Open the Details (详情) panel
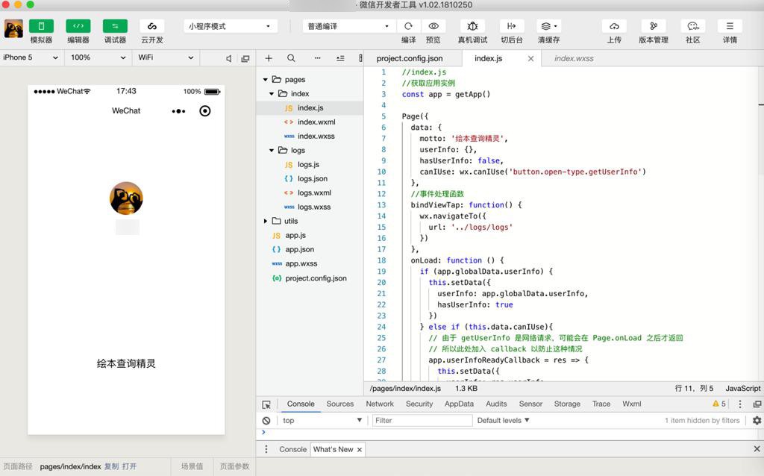The height and width of the screenshot is (476, 764). click(730, 26)
